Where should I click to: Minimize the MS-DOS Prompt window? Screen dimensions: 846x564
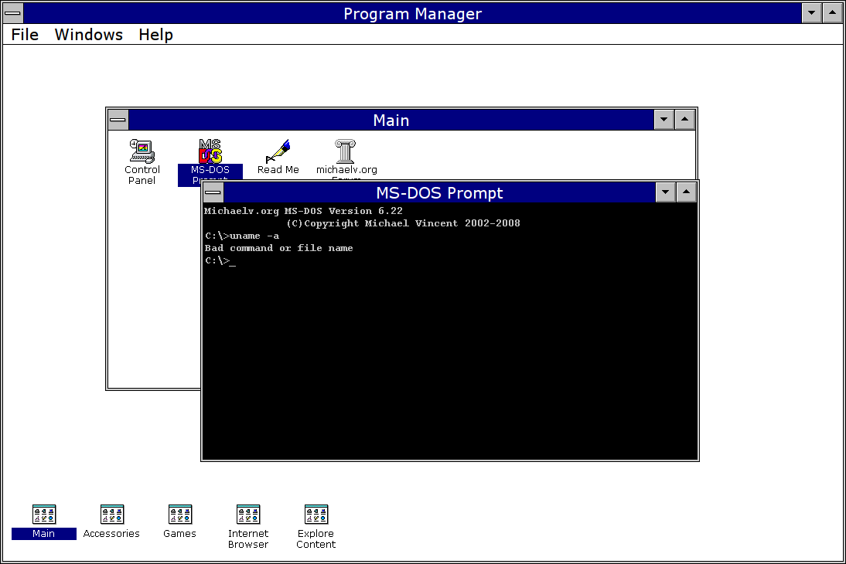665,192
